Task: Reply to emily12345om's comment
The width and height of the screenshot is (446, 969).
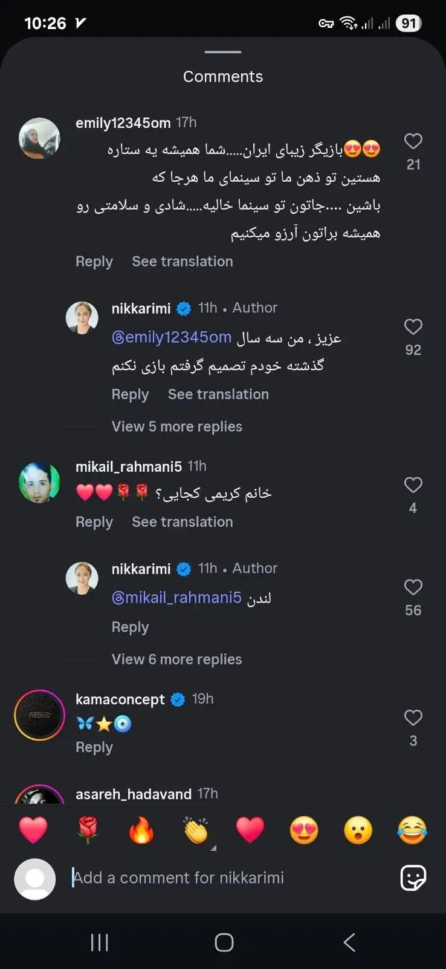Action: coord(94,262)
